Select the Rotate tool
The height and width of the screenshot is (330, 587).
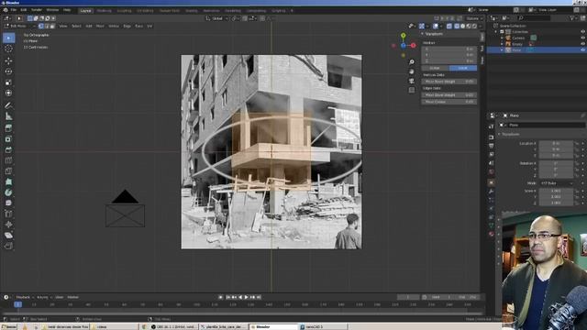pyautogui.click(x=8, y=71)
